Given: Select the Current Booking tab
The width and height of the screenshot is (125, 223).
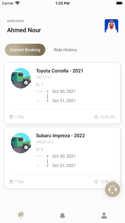Looking at the screenshot, I should (x=25, y=50).
